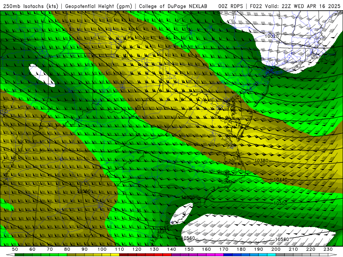Click the cyan swatch just before 200
The width and height of the screenshot is (343, 257).
[x=271, y=255]
